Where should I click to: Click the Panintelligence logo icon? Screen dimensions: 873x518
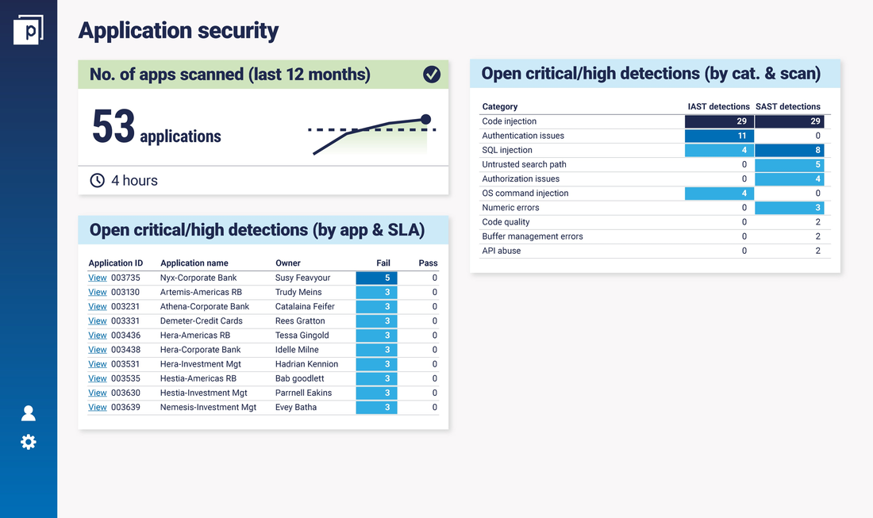click(29, 26)
